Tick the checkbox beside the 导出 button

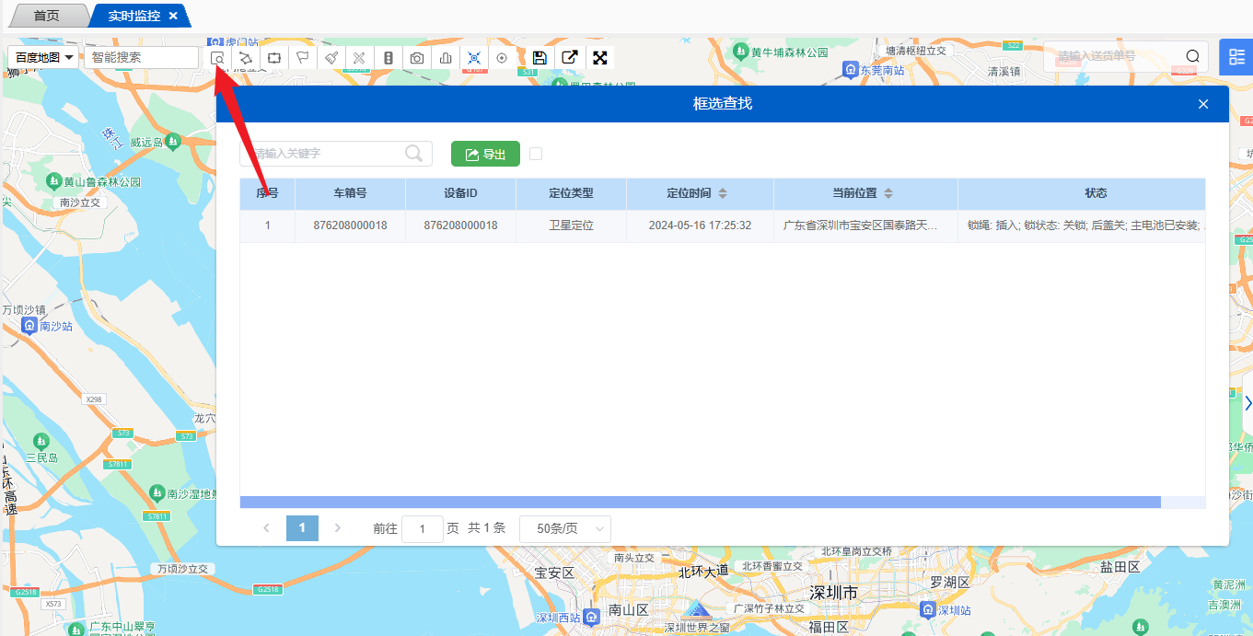pyautogui.click(x=536, y=154)
